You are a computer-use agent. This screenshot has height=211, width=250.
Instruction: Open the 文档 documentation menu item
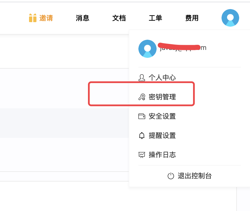(119, 18)
